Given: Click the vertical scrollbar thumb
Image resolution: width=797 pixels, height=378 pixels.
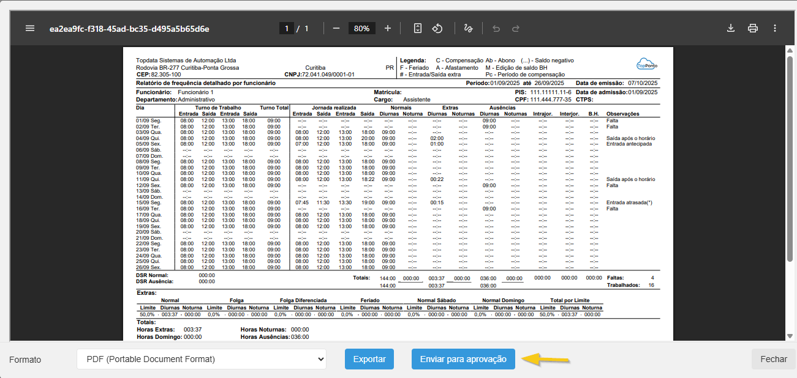Looking at the screenshot, I should point(790,159).
